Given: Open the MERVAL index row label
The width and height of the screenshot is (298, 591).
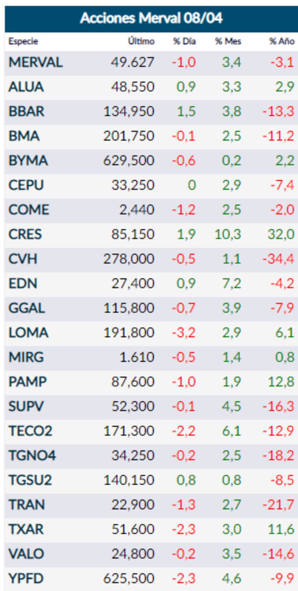Looking at the screenshot, I should (x=35, y=62).
